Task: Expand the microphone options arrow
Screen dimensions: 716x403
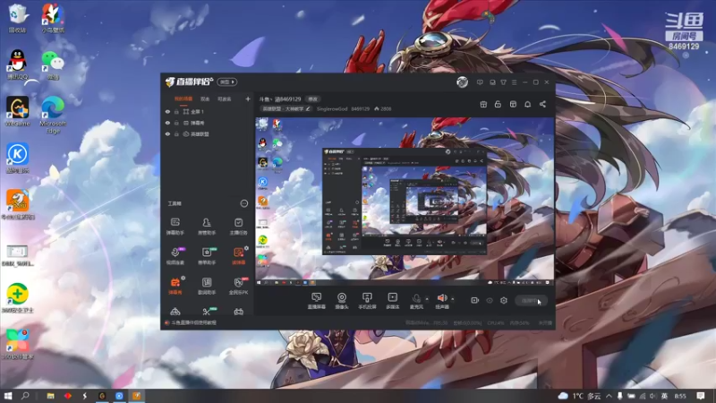Action: coord(427,299)
